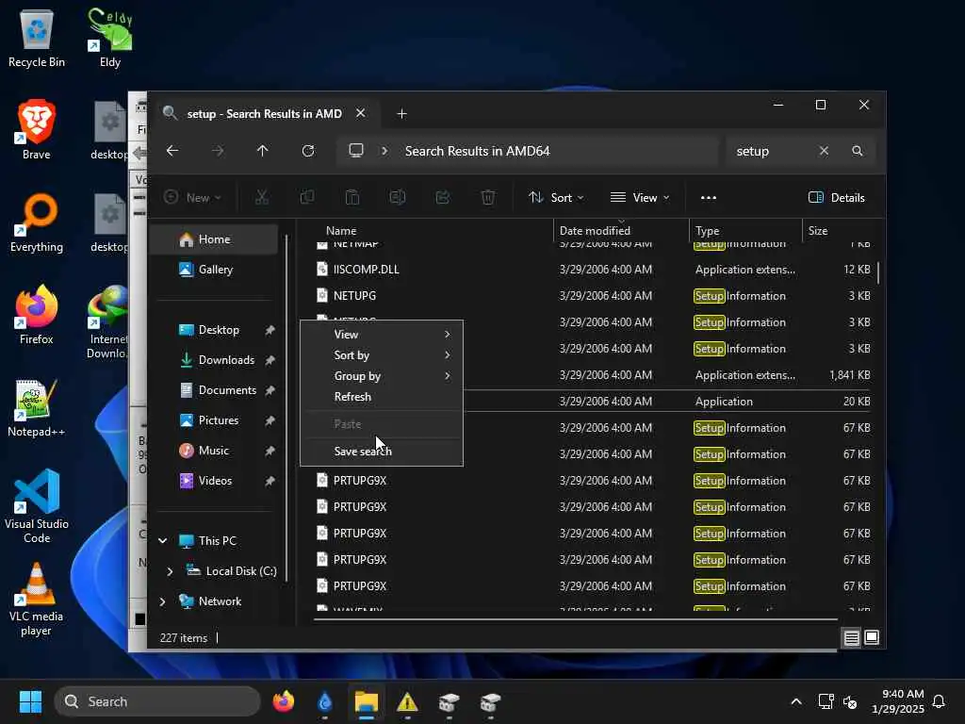The height and width of the screenshot is (724, 965).
Task: Expand the Network tree node
Action: click(162, 601)
